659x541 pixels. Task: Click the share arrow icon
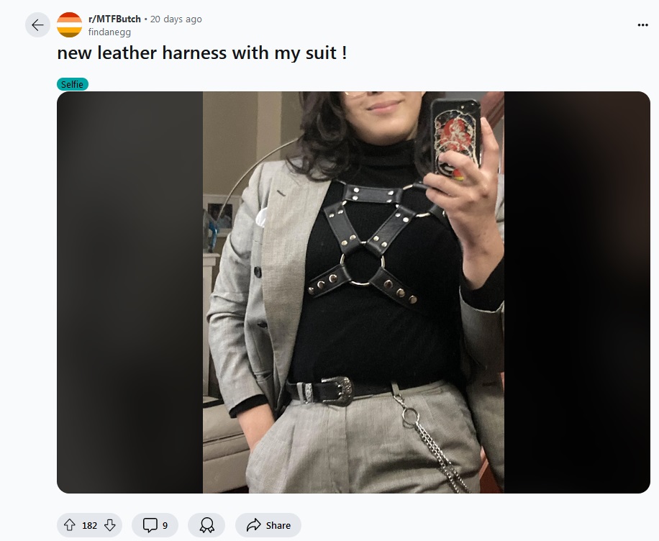(253, 525)
